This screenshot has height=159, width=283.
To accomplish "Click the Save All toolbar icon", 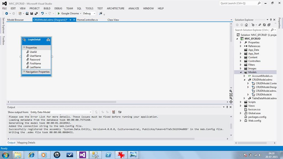I will (x=36, y=13).
